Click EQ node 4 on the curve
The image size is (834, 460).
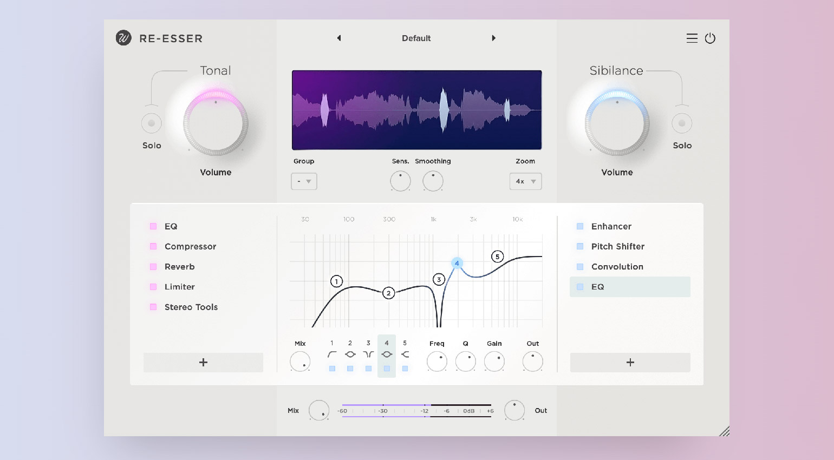coord(457,263)
